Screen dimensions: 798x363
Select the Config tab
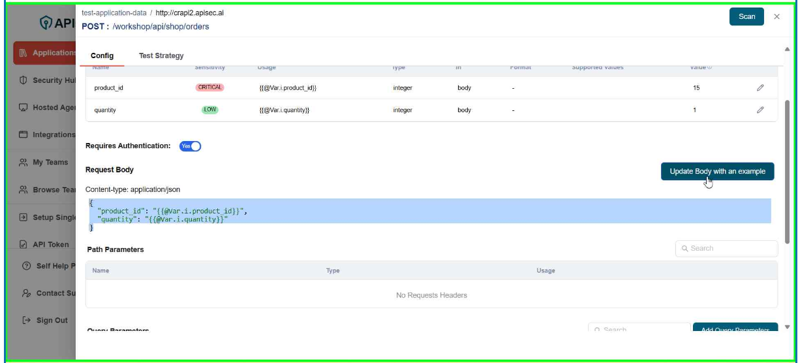point(102,56)
